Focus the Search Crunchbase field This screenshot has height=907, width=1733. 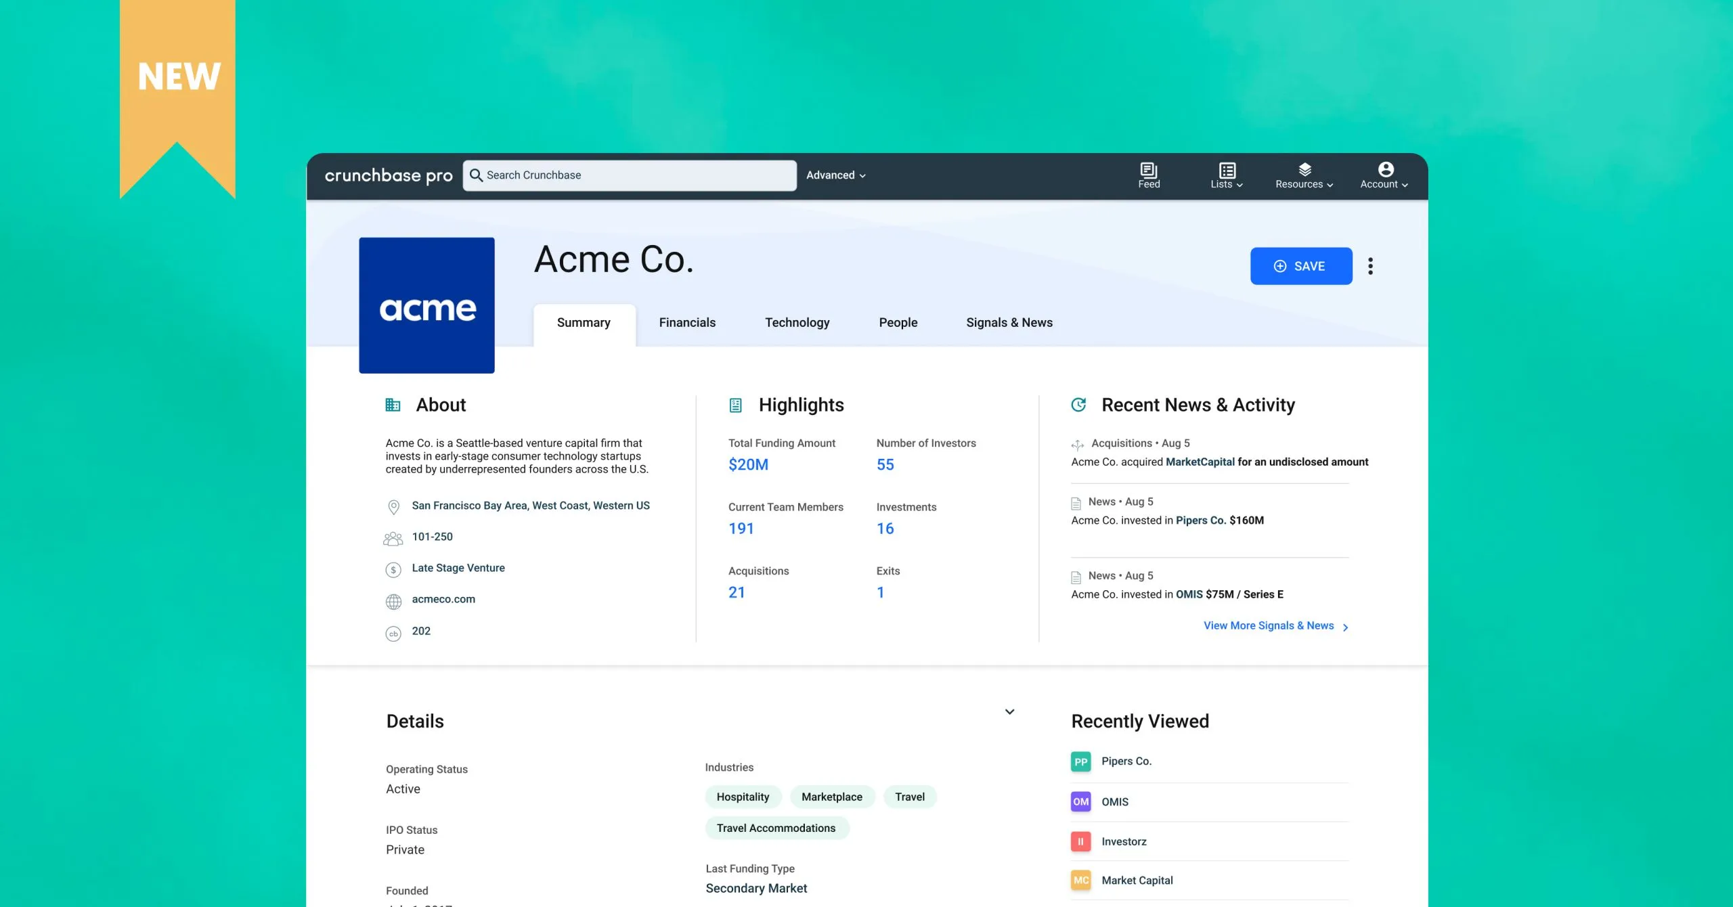click(x=630, y=175)
